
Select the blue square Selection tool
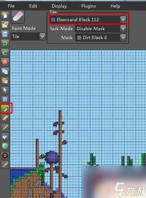(5, 99)
